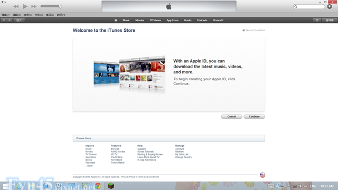Click the iTunes Store footer breadcrumb

coord(83,138)
